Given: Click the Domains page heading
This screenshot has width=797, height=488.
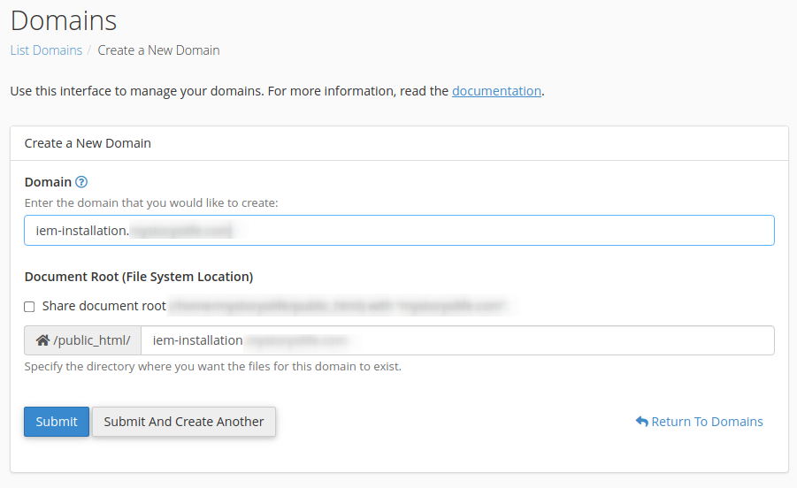Looking at the screenshot, I should [64, 21].
